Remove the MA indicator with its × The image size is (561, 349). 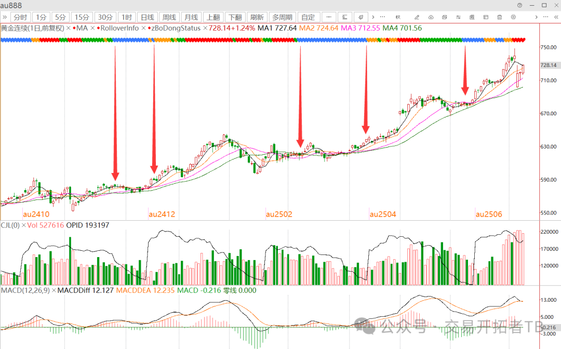pyautogui.click(x=92, y=28)
